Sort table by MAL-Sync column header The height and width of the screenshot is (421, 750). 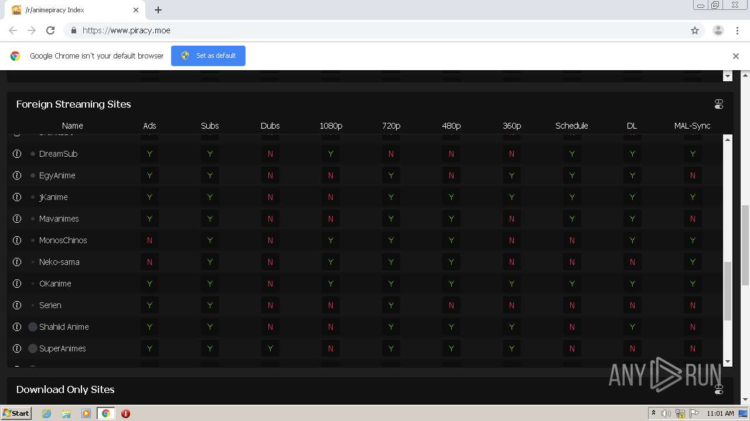pyautogui.click(x=692, y=126)
